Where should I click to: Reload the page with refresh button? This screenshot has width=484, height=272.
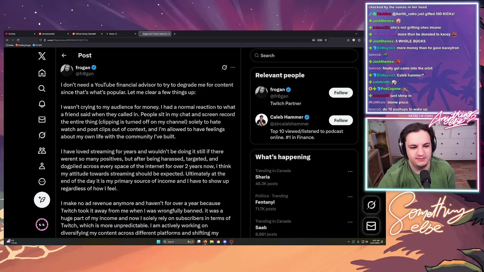pyautogui.click(x=18, y=40)
